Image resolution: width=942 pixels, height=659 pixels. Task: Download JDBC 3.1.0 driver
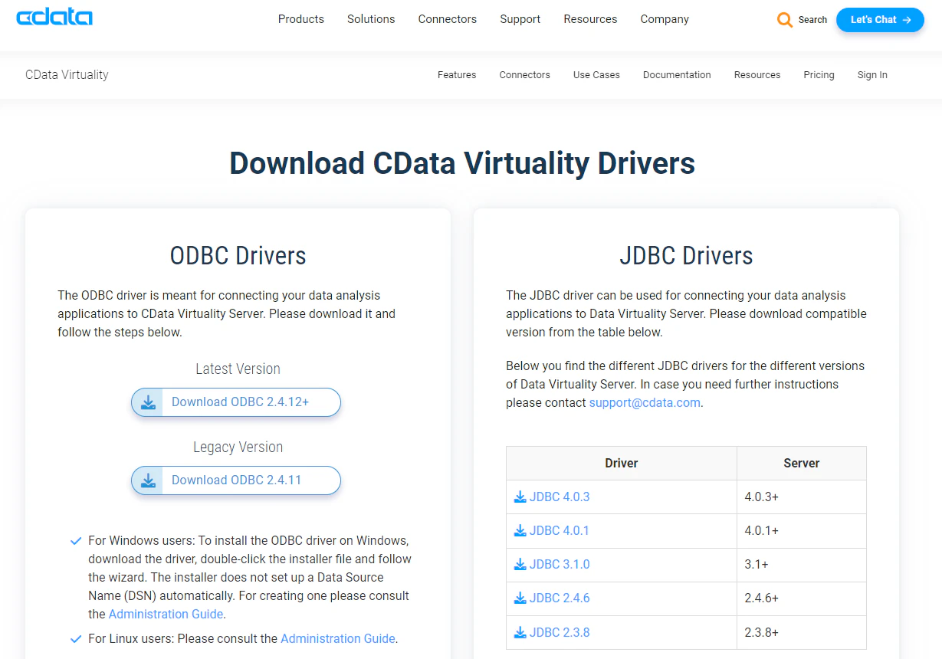pos(560,564)
